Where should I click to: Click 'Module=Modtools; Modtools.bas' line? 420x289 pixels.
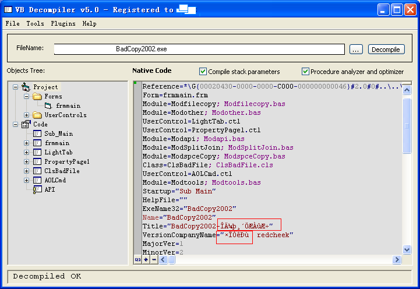click(x=202, y=183)
